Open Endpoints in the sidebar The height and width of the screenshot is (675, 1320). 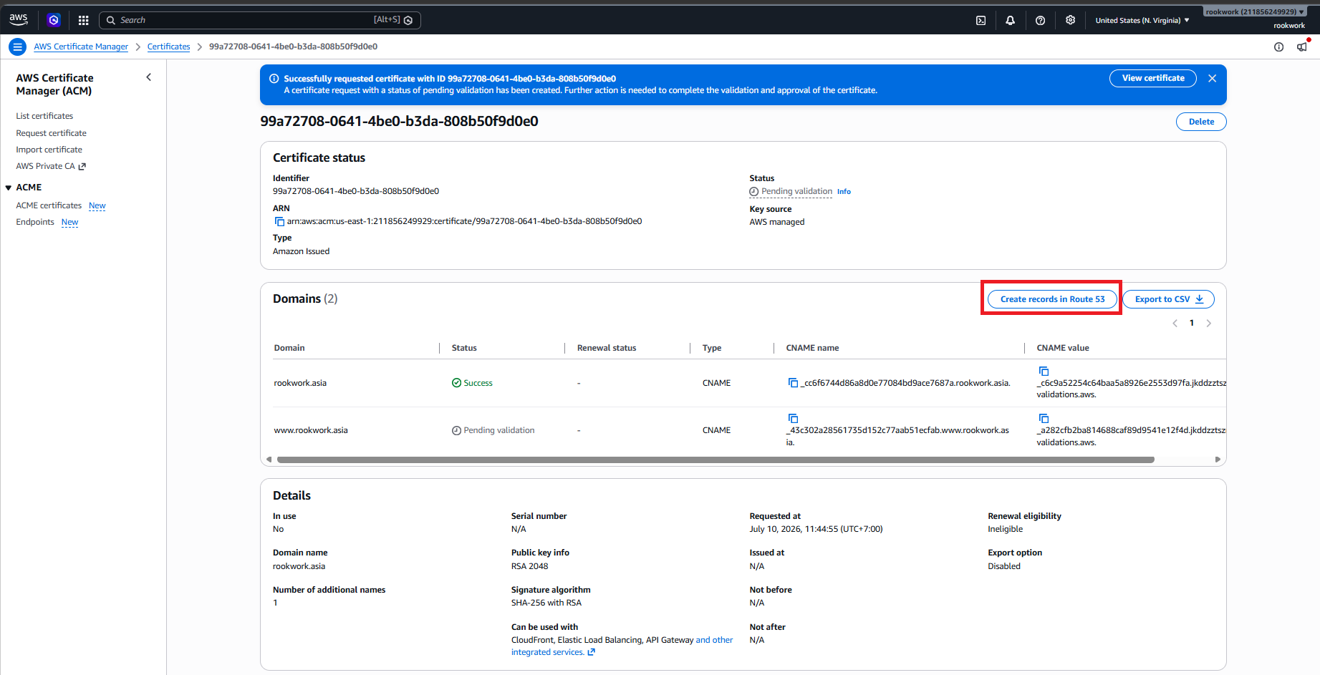coord(35,222)
